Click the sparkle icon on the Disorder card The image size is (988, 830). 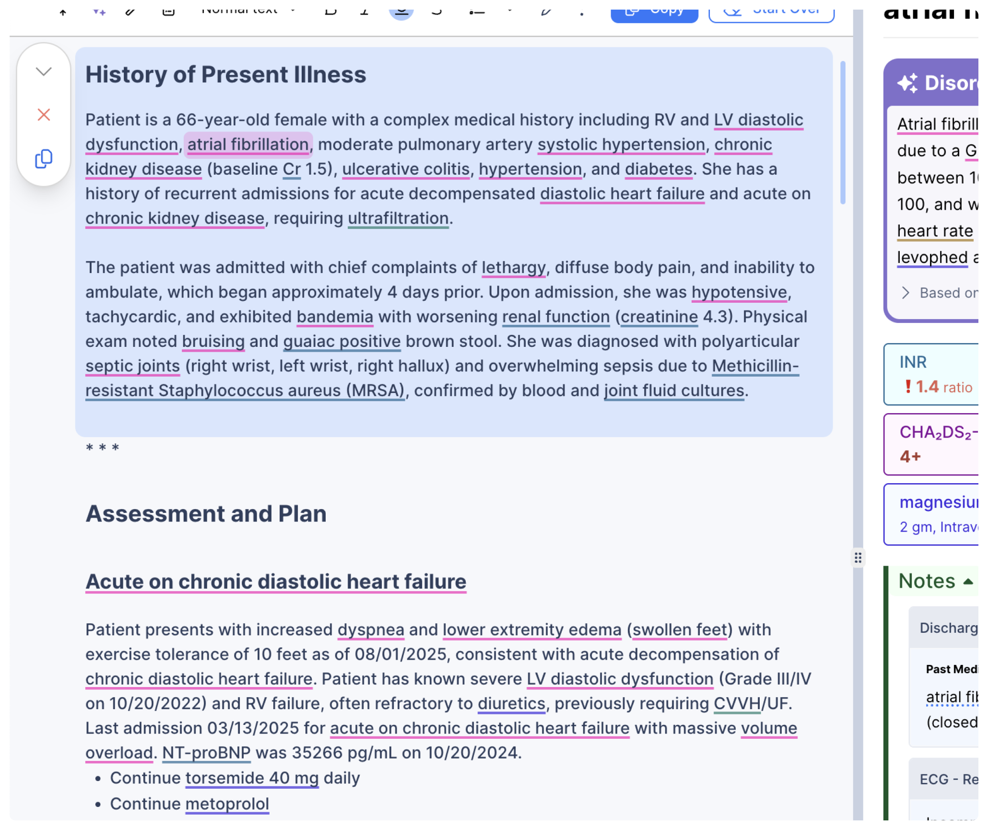[x=907, y=83]
